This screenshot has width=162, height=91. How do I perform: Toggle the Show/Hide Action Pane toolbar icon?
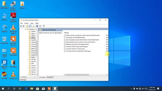pos(40,26)
